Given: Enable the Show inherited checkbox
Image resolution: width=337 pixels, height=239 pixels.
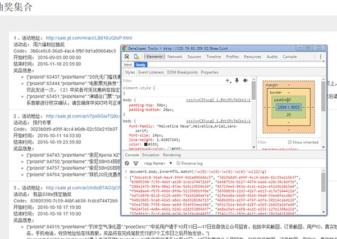Looking at the screenshot, I should pos(289,142).
